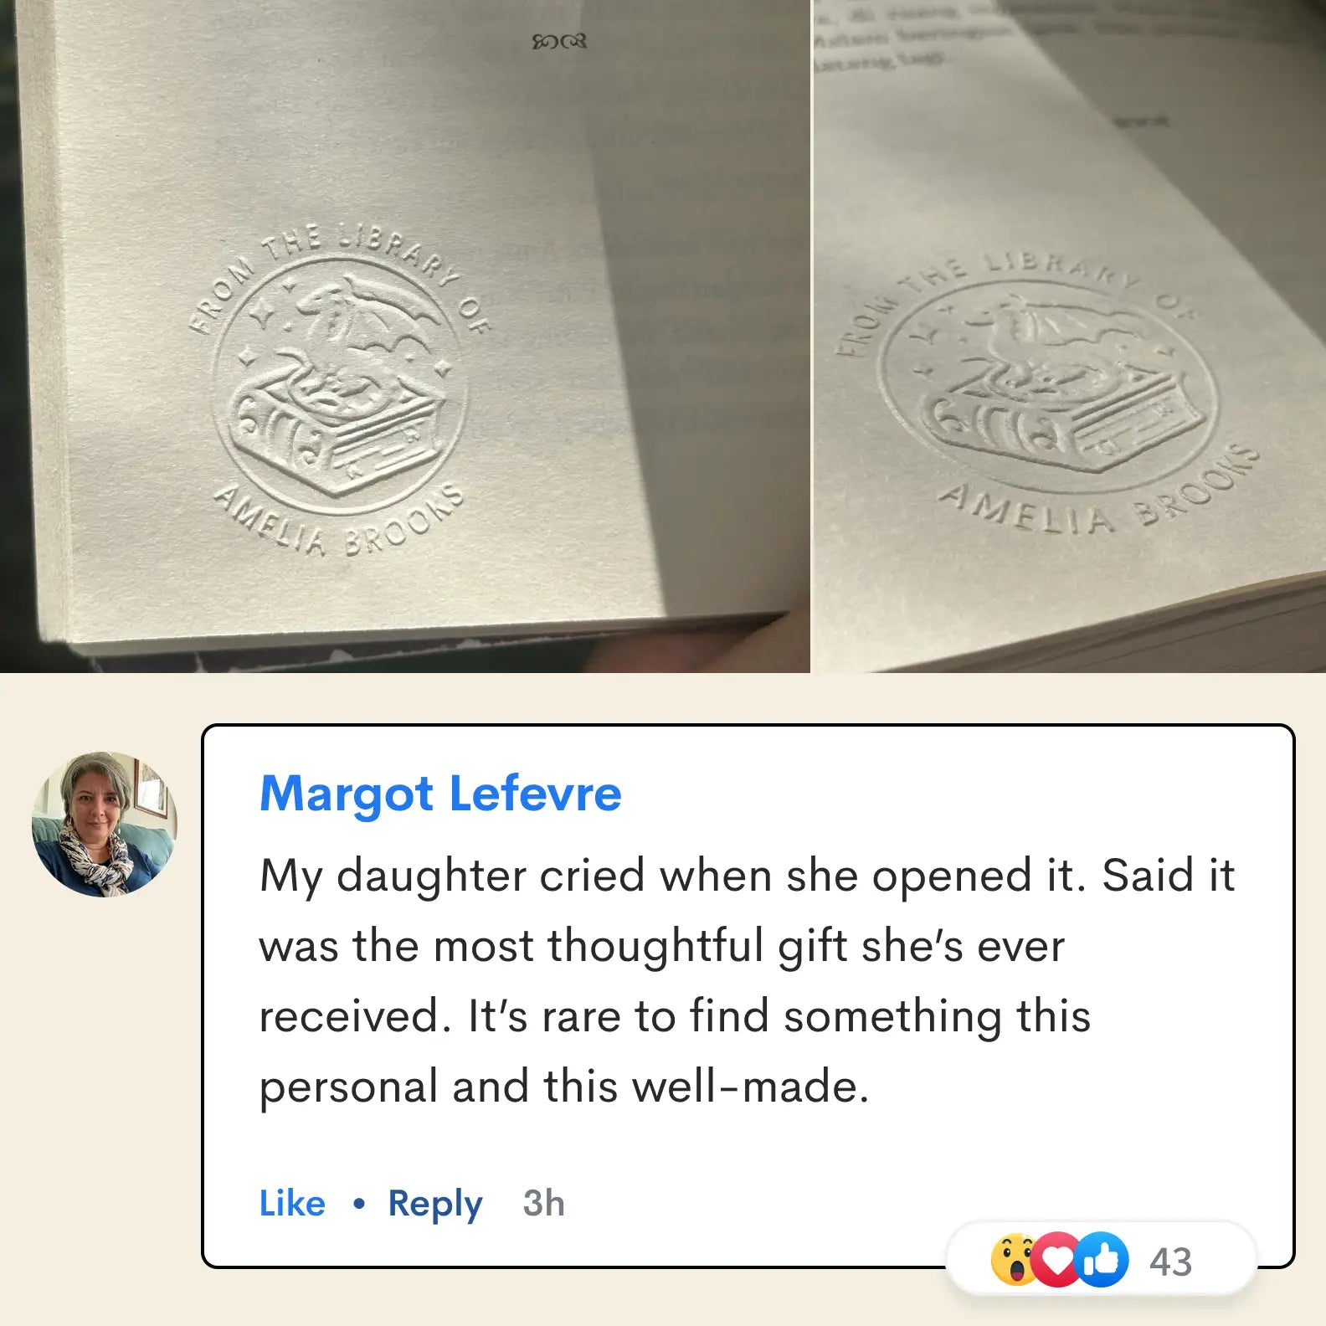Click the comment text about the daughter's gift
The height and width of the screenshot is (1326, 1326).
pyautogui.click(x=747, y=980)
